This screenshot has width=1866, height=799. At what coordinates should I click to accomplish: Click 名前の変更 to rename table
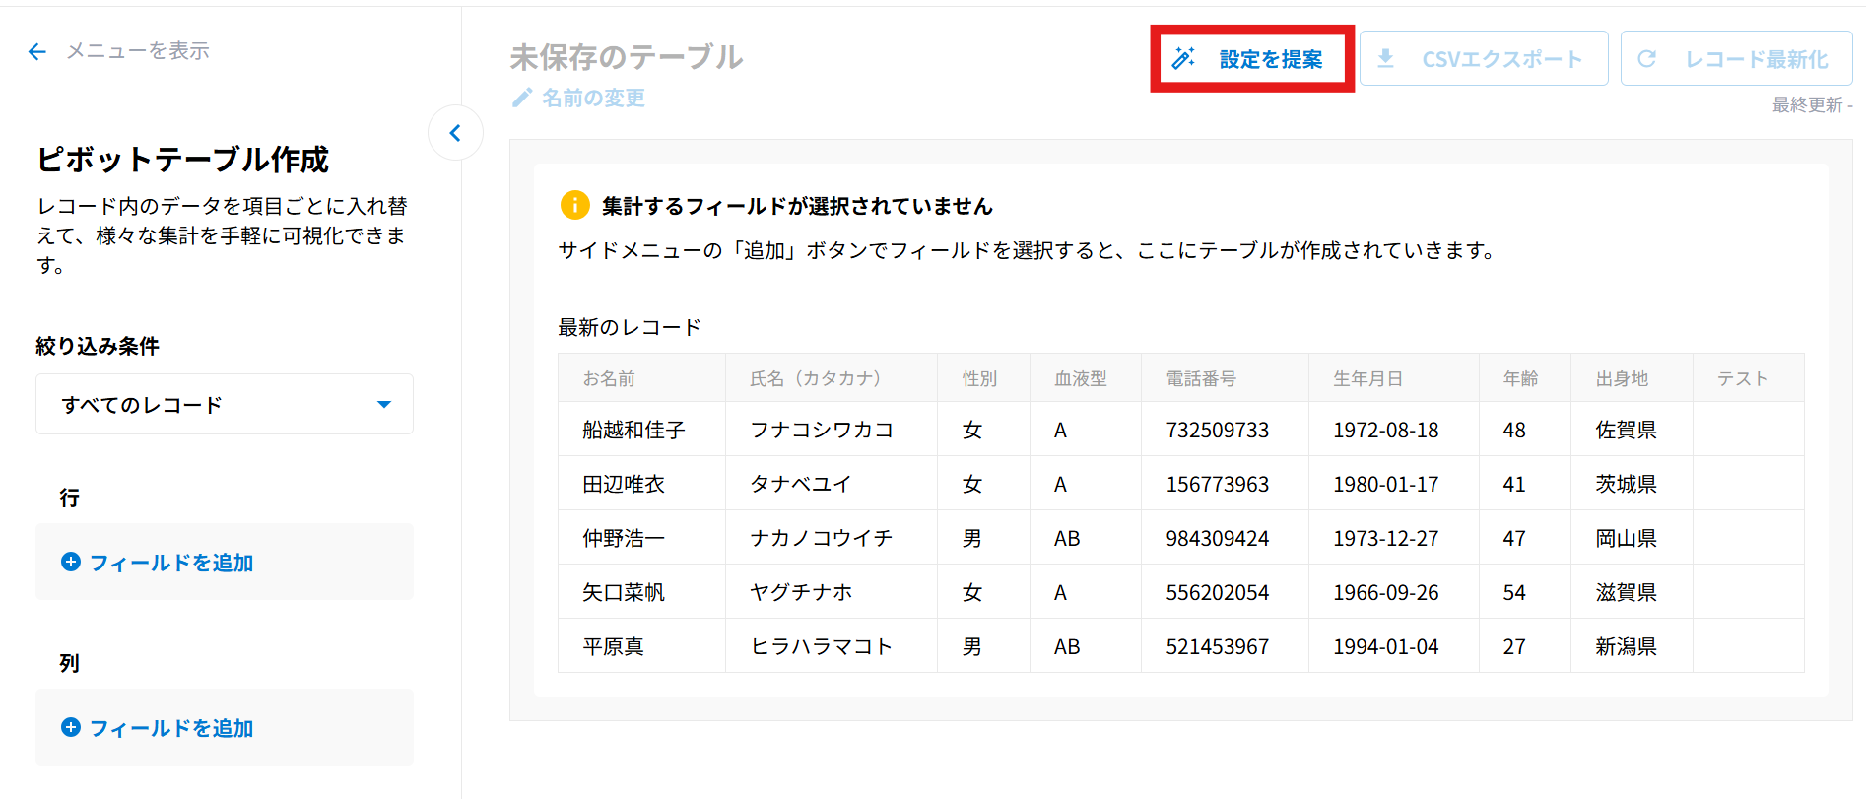point(593,98)
